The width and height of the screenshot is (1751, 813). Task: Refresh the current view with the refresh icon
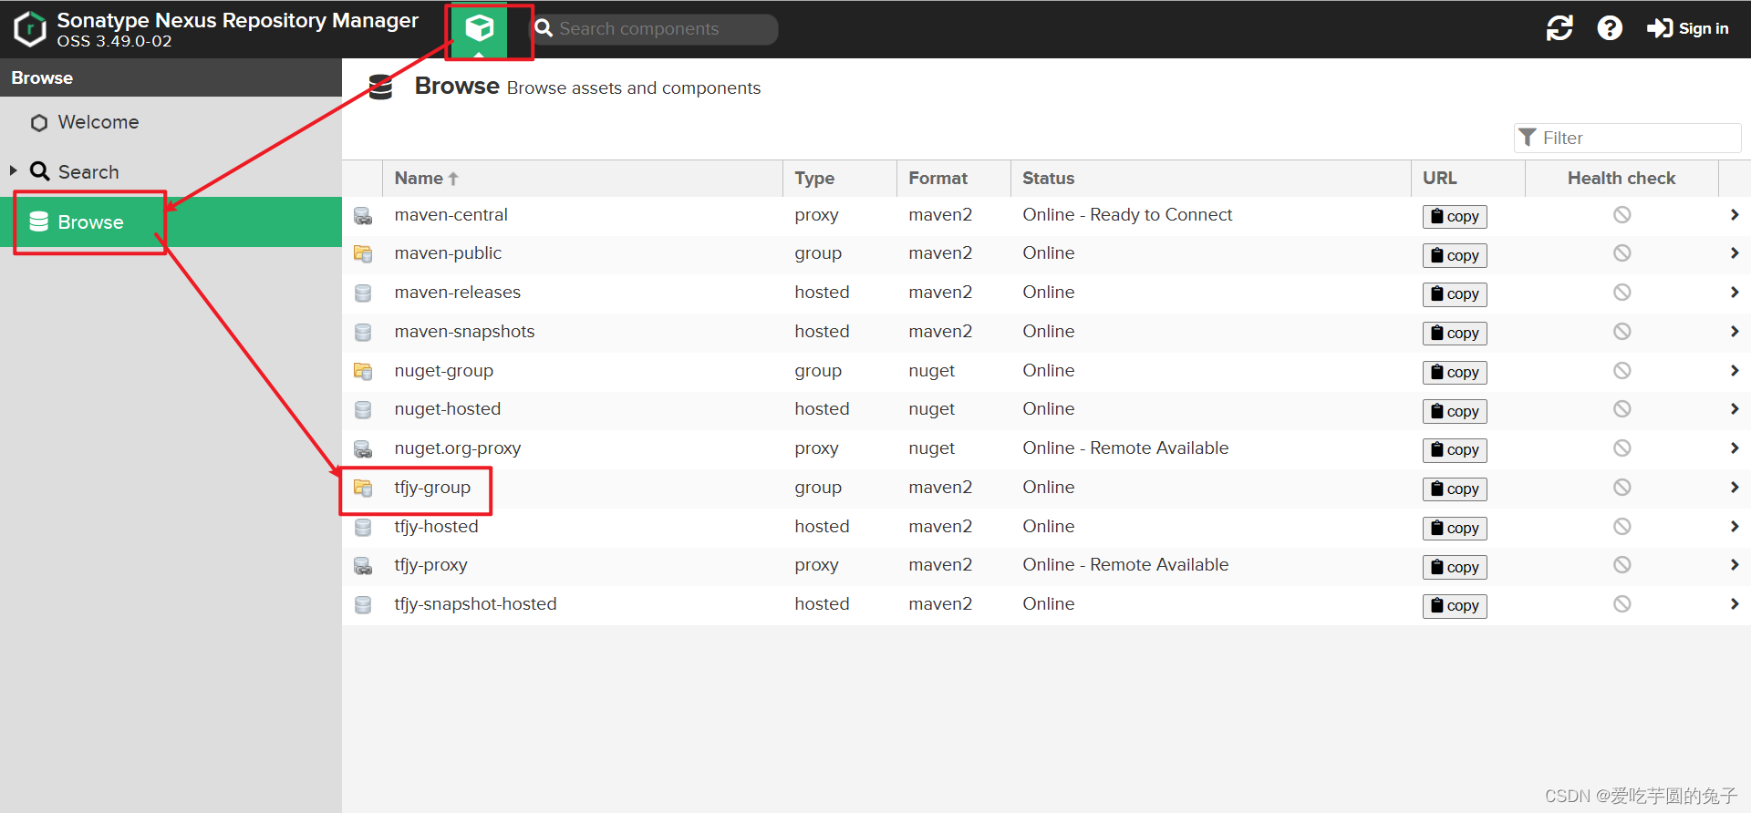tap(1559, 28)
